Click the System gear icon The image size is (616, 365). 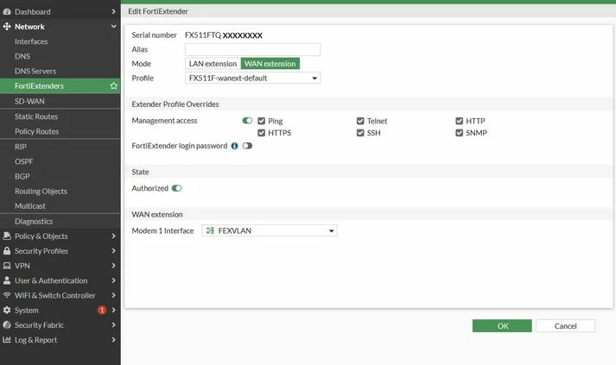coord(7,310)
